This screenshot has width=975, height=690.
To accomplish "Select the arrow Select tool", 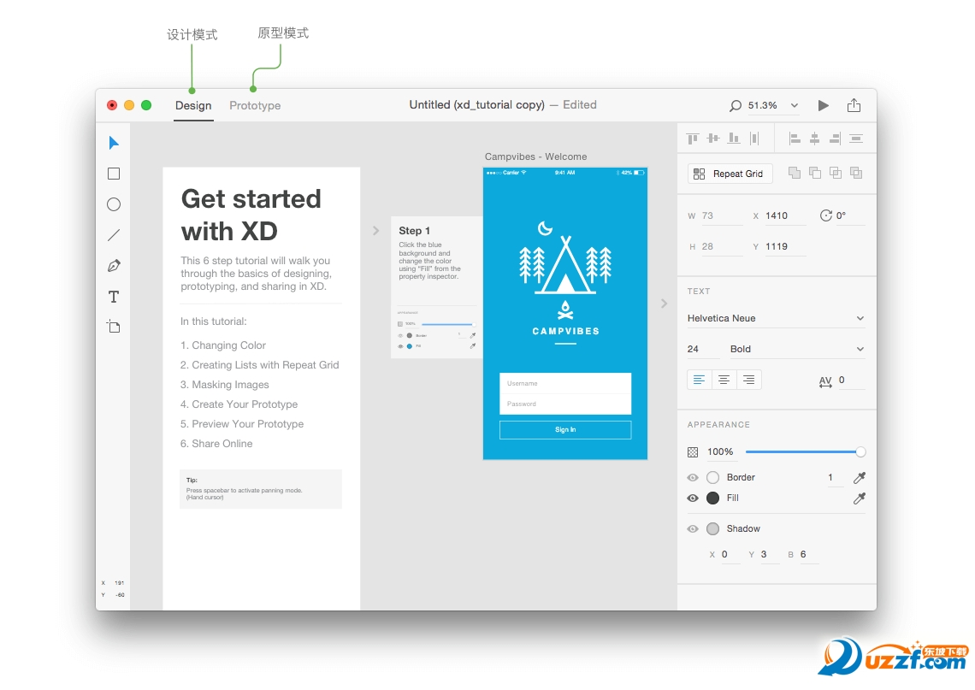I will click(114, 143).
